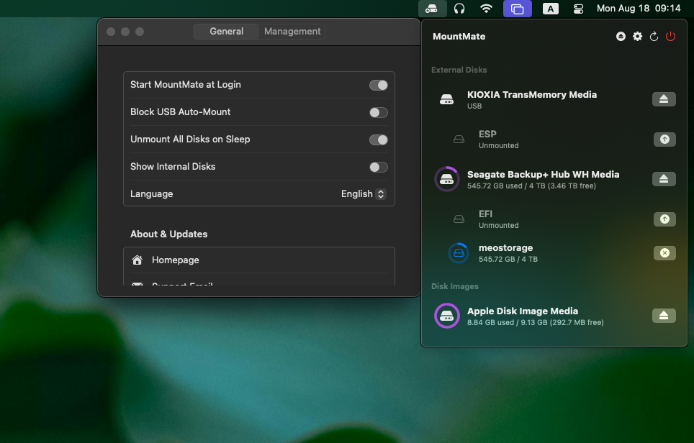Refresh the MountMate disk list
Viewport: 694px width, 443px height.
(654, 36)
